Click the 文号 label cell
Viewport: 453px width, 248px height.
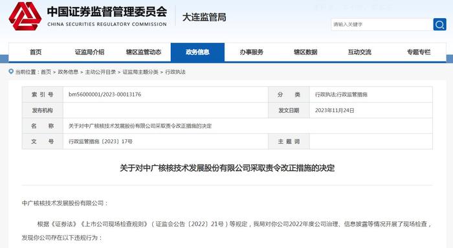[x=43, y=141]
